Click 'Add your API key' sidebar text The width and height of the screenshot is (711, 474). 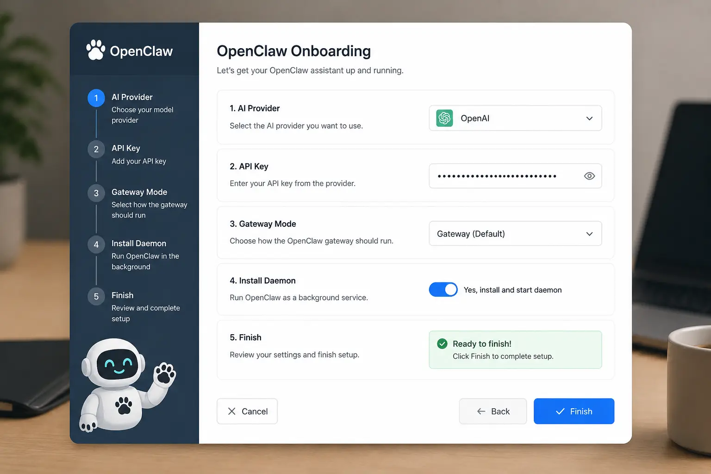138,161
